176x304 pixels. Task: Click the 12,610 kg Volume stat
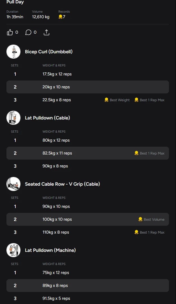[x=41, y=17]
